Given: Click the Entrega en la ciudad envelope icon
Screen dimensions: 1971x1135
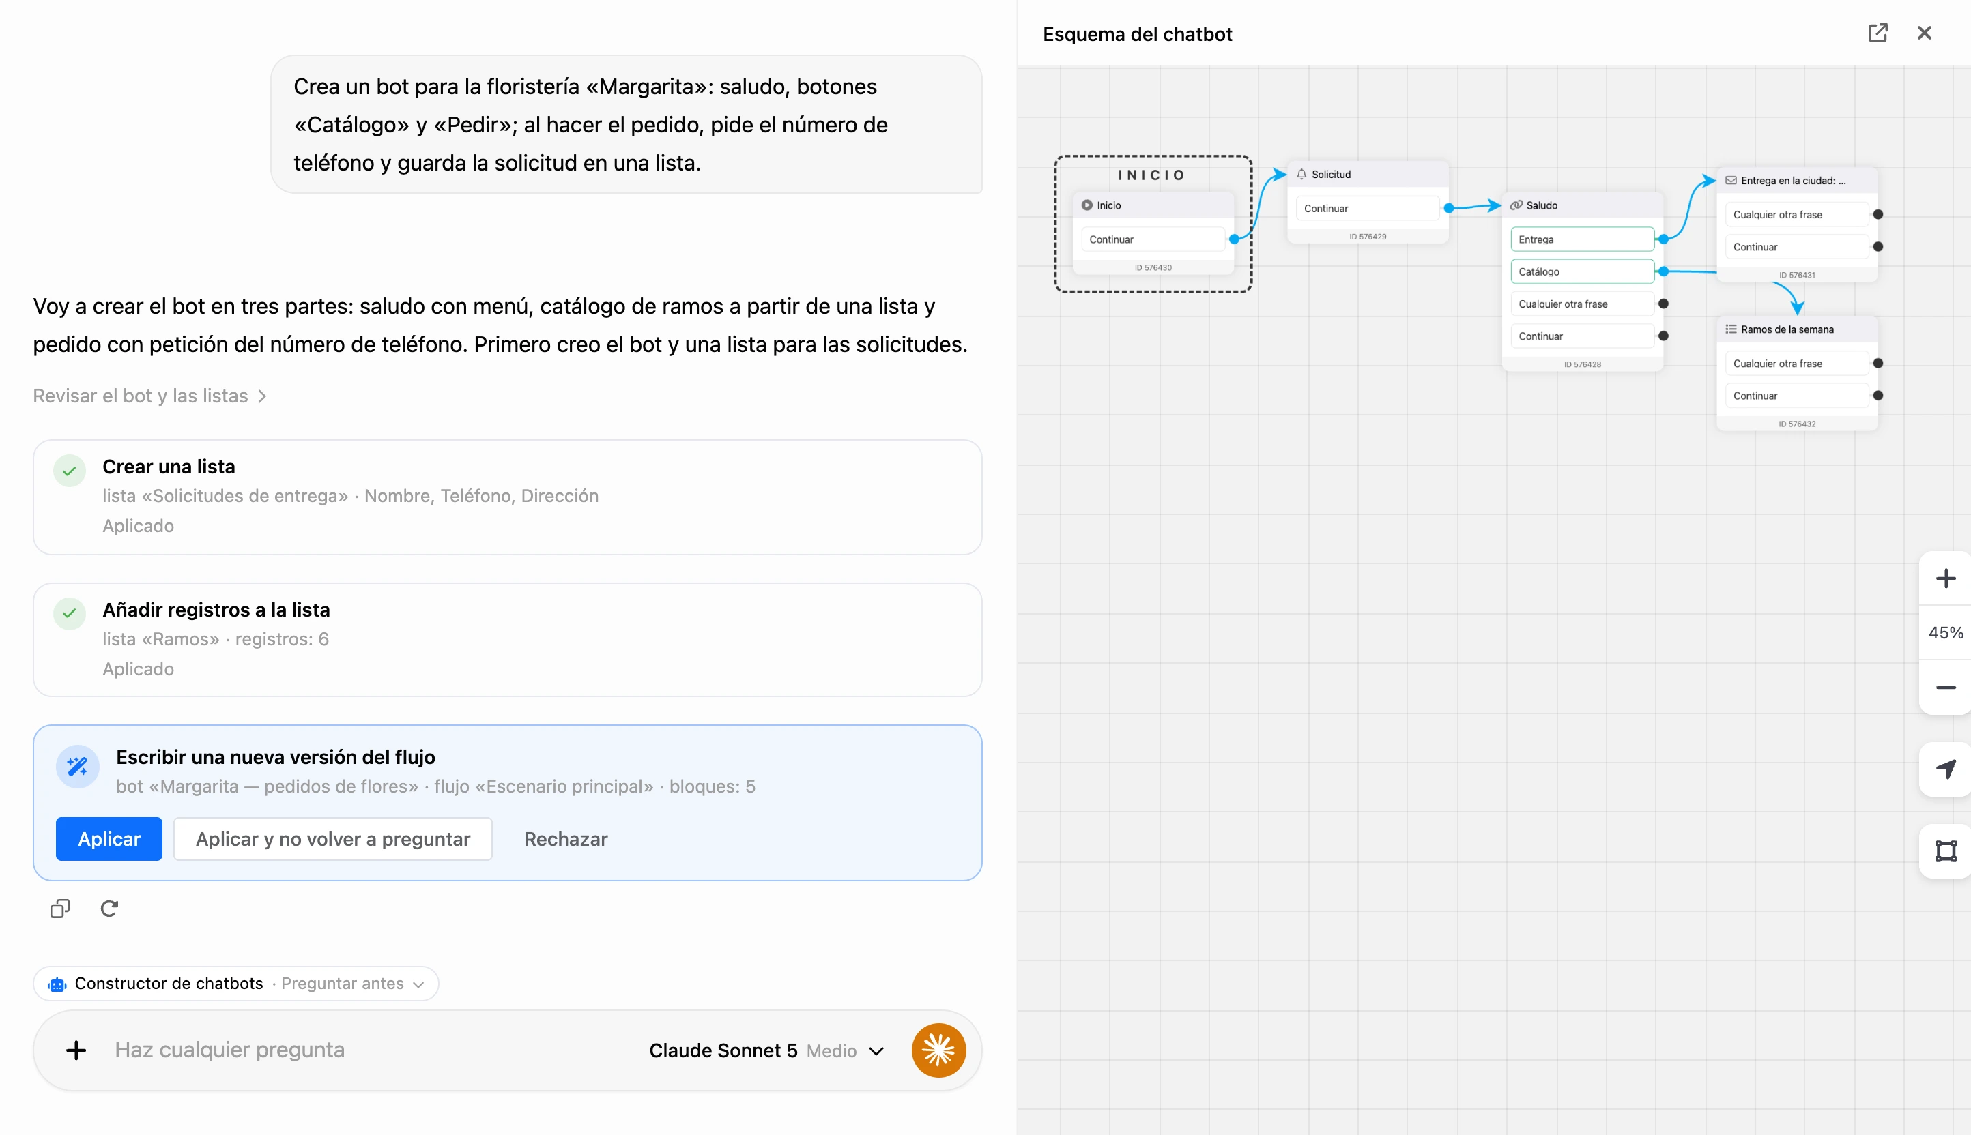Looking at the screenshot, I should pyautogui.click(x=1731, y=180).
